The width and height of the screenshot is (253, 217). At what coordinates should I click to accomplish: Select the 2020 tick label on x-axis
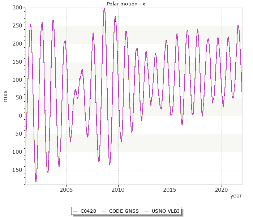point(222,189)
